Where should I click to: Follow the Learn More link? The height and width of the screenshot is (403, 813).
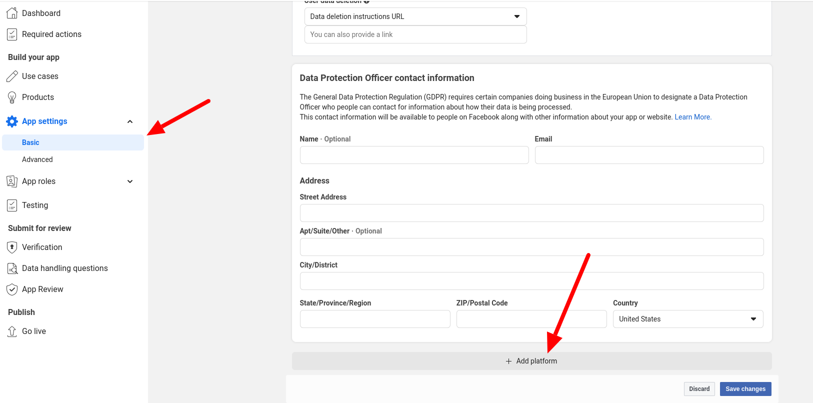(693, 117)
